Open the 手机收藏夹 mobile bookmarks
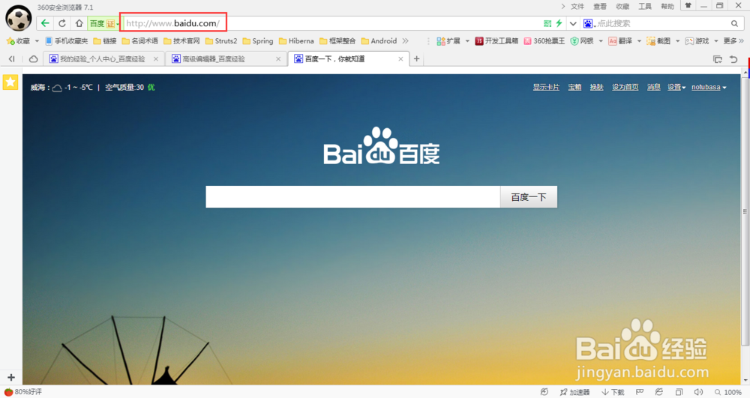Viewport: 750px width, 398px height. pos(67,41)
